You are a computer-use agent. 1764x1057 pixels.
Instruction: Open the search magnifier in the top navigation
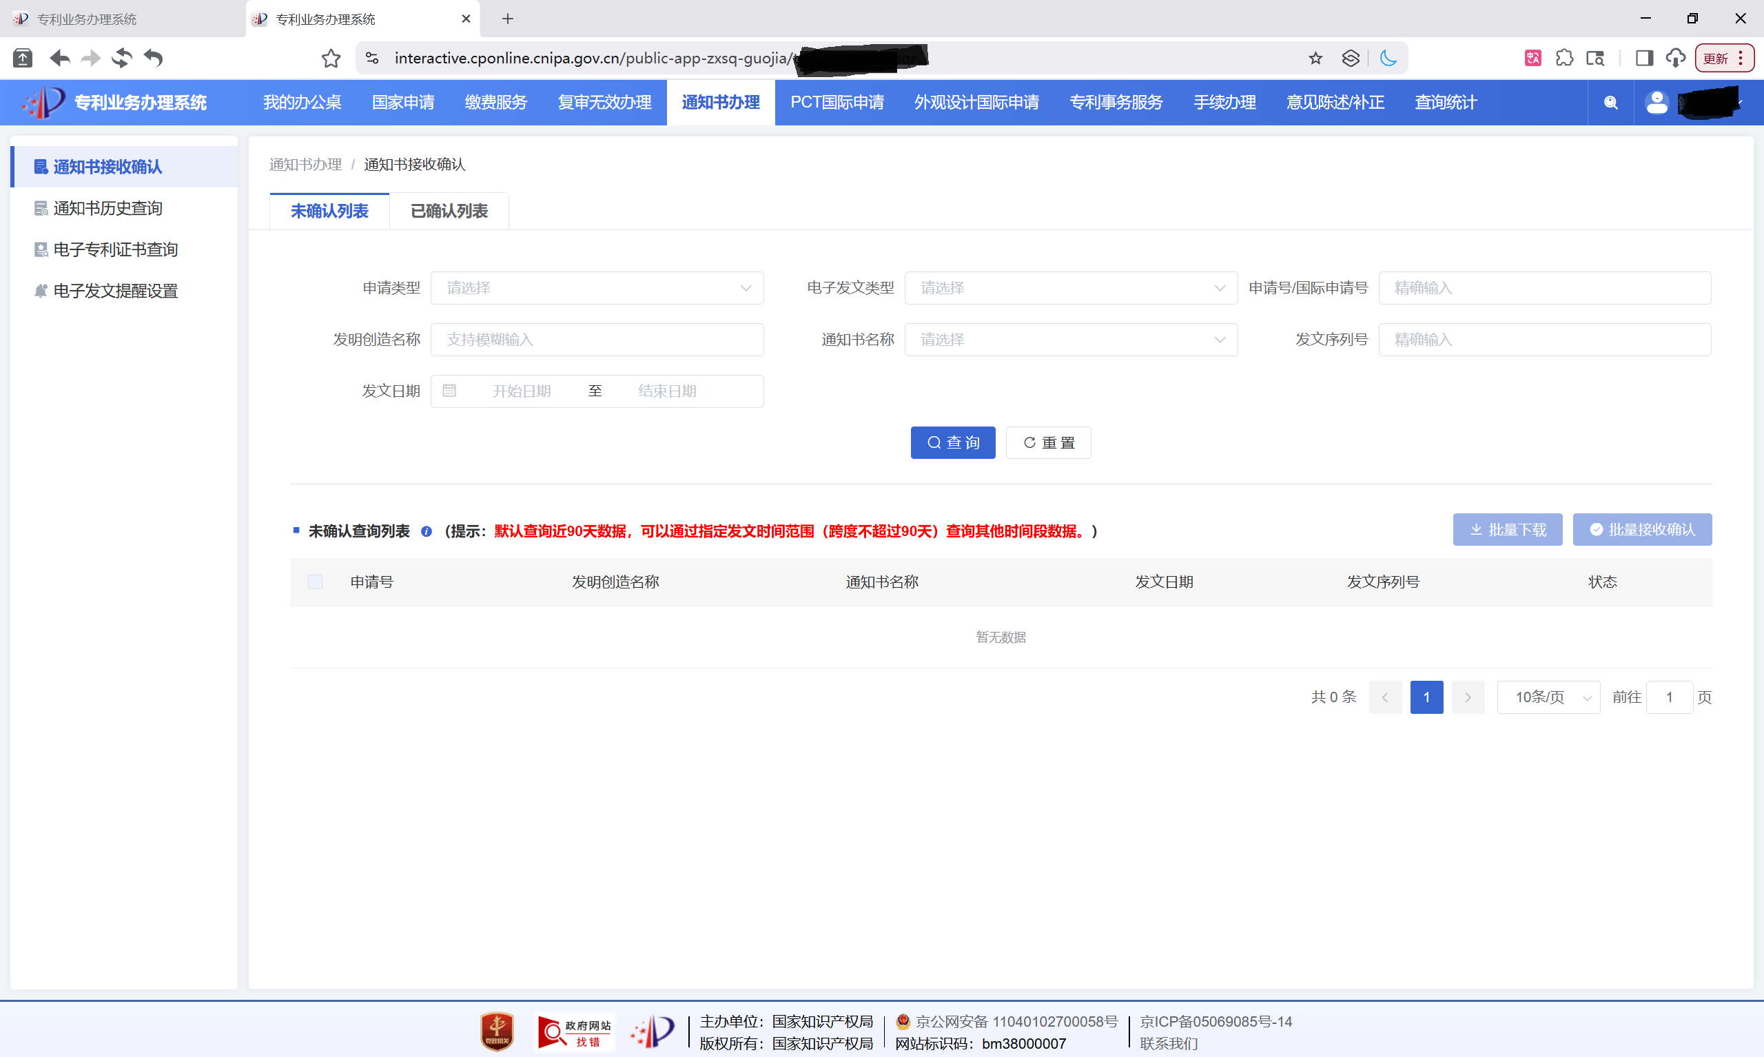tap(1611, 103)
